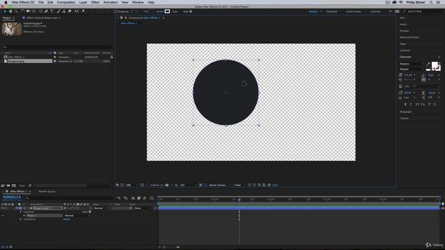Image resolution: width=445 pixels, height=250 pixels.
Task: Select the Pen tool
Action: 47,11
